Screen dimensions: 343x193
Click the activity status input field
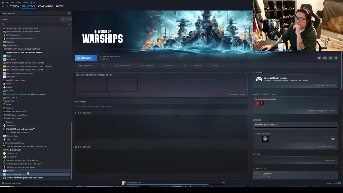(x=161, y=107)
